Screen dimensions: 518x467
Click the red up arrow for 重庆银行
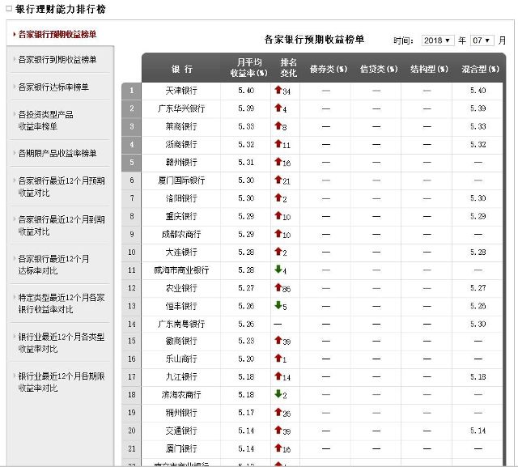(278, 215)
